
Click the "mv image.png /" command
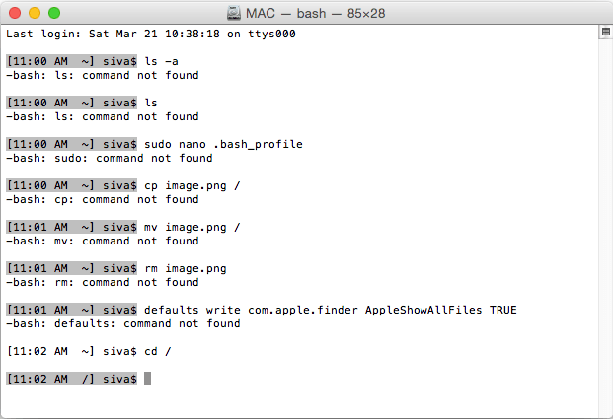[x=192, y=227]
